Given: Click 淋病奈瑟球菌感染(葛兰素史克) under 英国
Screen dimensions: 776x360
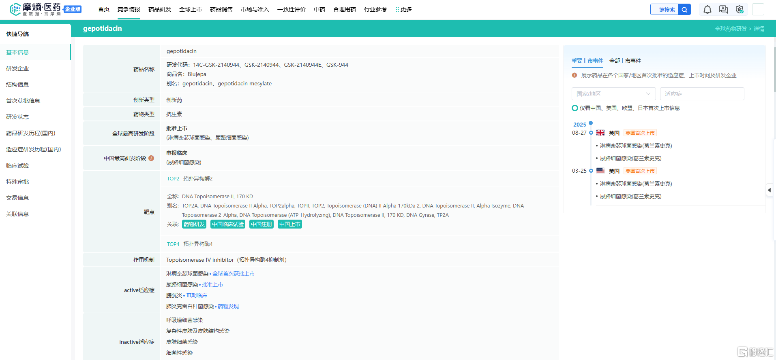Looking at the screenshot, I should 636,146.
